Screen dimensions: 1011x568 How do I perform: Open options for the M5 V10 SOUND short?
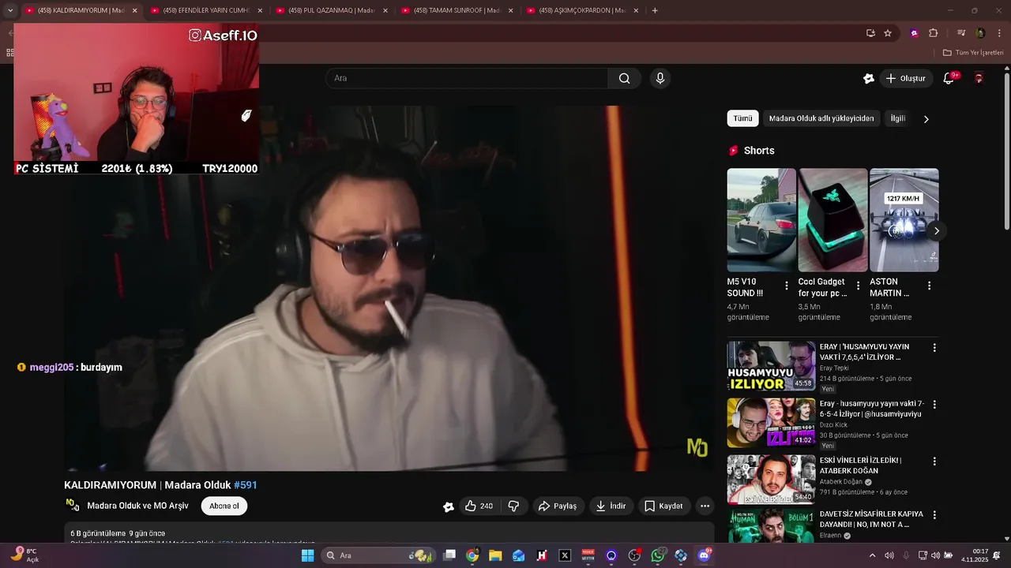787,286
